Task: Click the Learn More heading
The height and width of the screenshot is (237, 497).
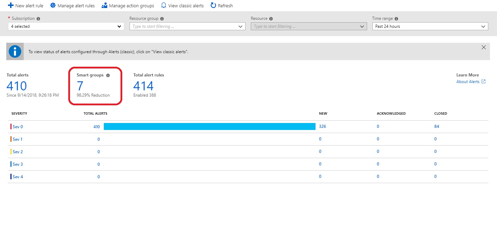Action: coord(468,75)
